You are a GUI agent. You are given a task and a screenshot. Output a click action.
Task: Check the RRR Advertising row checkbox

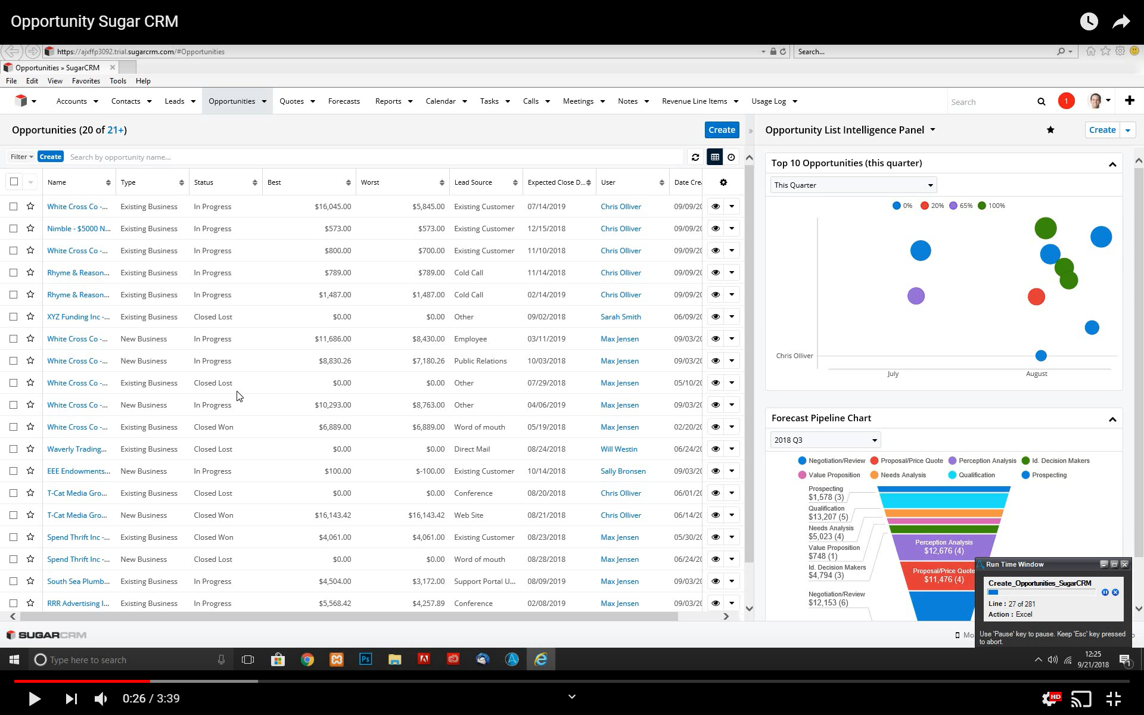13,603
